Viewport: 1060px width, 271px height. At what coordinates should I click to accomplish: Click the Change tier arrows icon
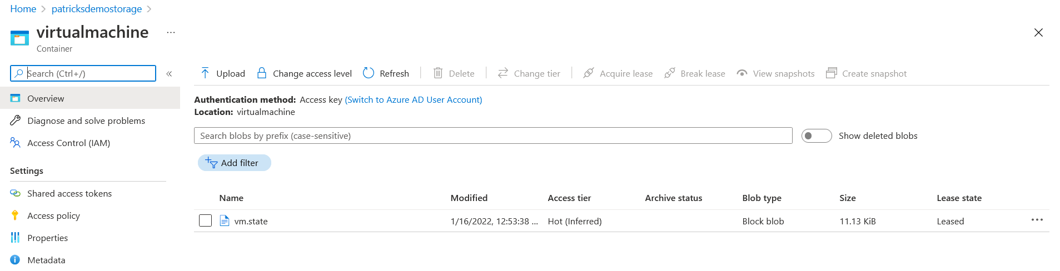pos(503,73)
